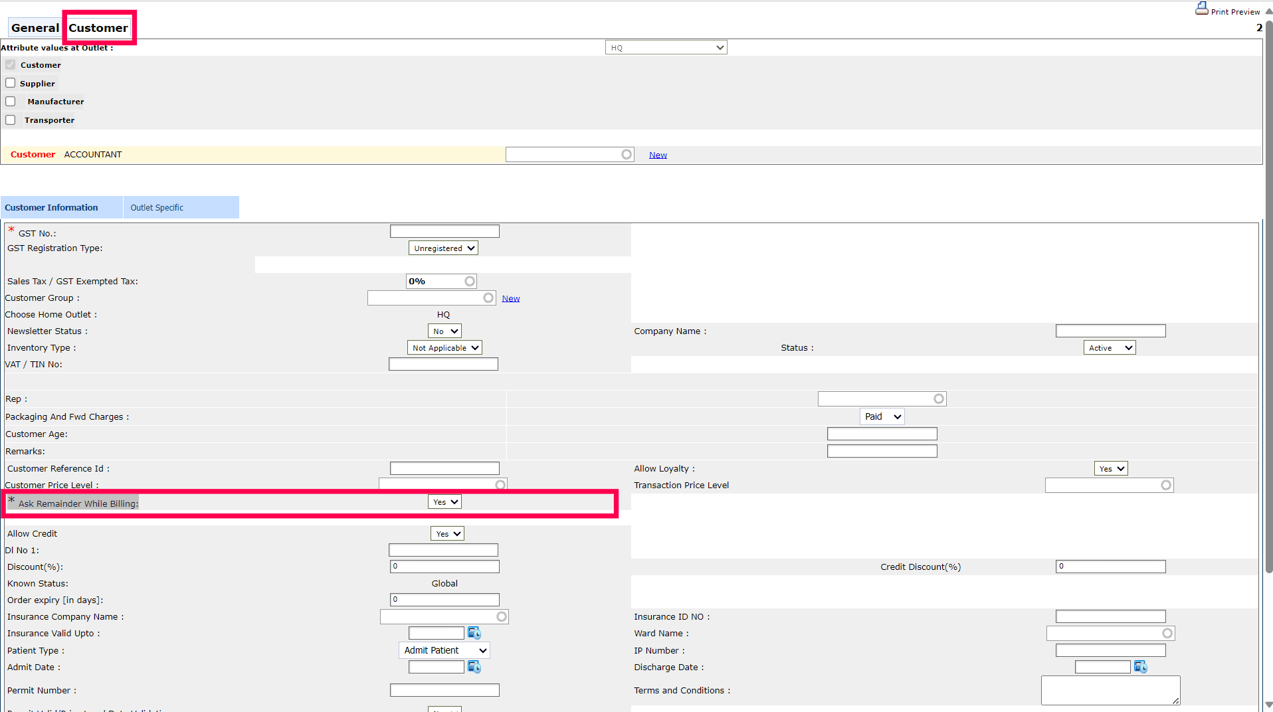Click New link next to Customer ACCOUNTANT field
The image size is (1273, 712).
point(658,155)
